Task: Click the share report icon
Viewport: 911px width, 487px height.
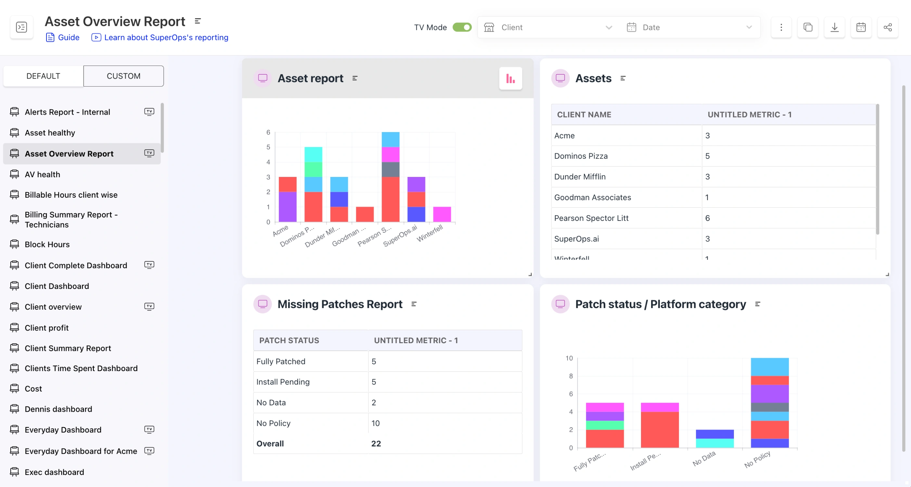Action: 888,27
